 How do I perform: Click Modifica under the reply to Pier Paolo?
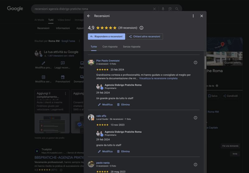click(x=105, y=104)
